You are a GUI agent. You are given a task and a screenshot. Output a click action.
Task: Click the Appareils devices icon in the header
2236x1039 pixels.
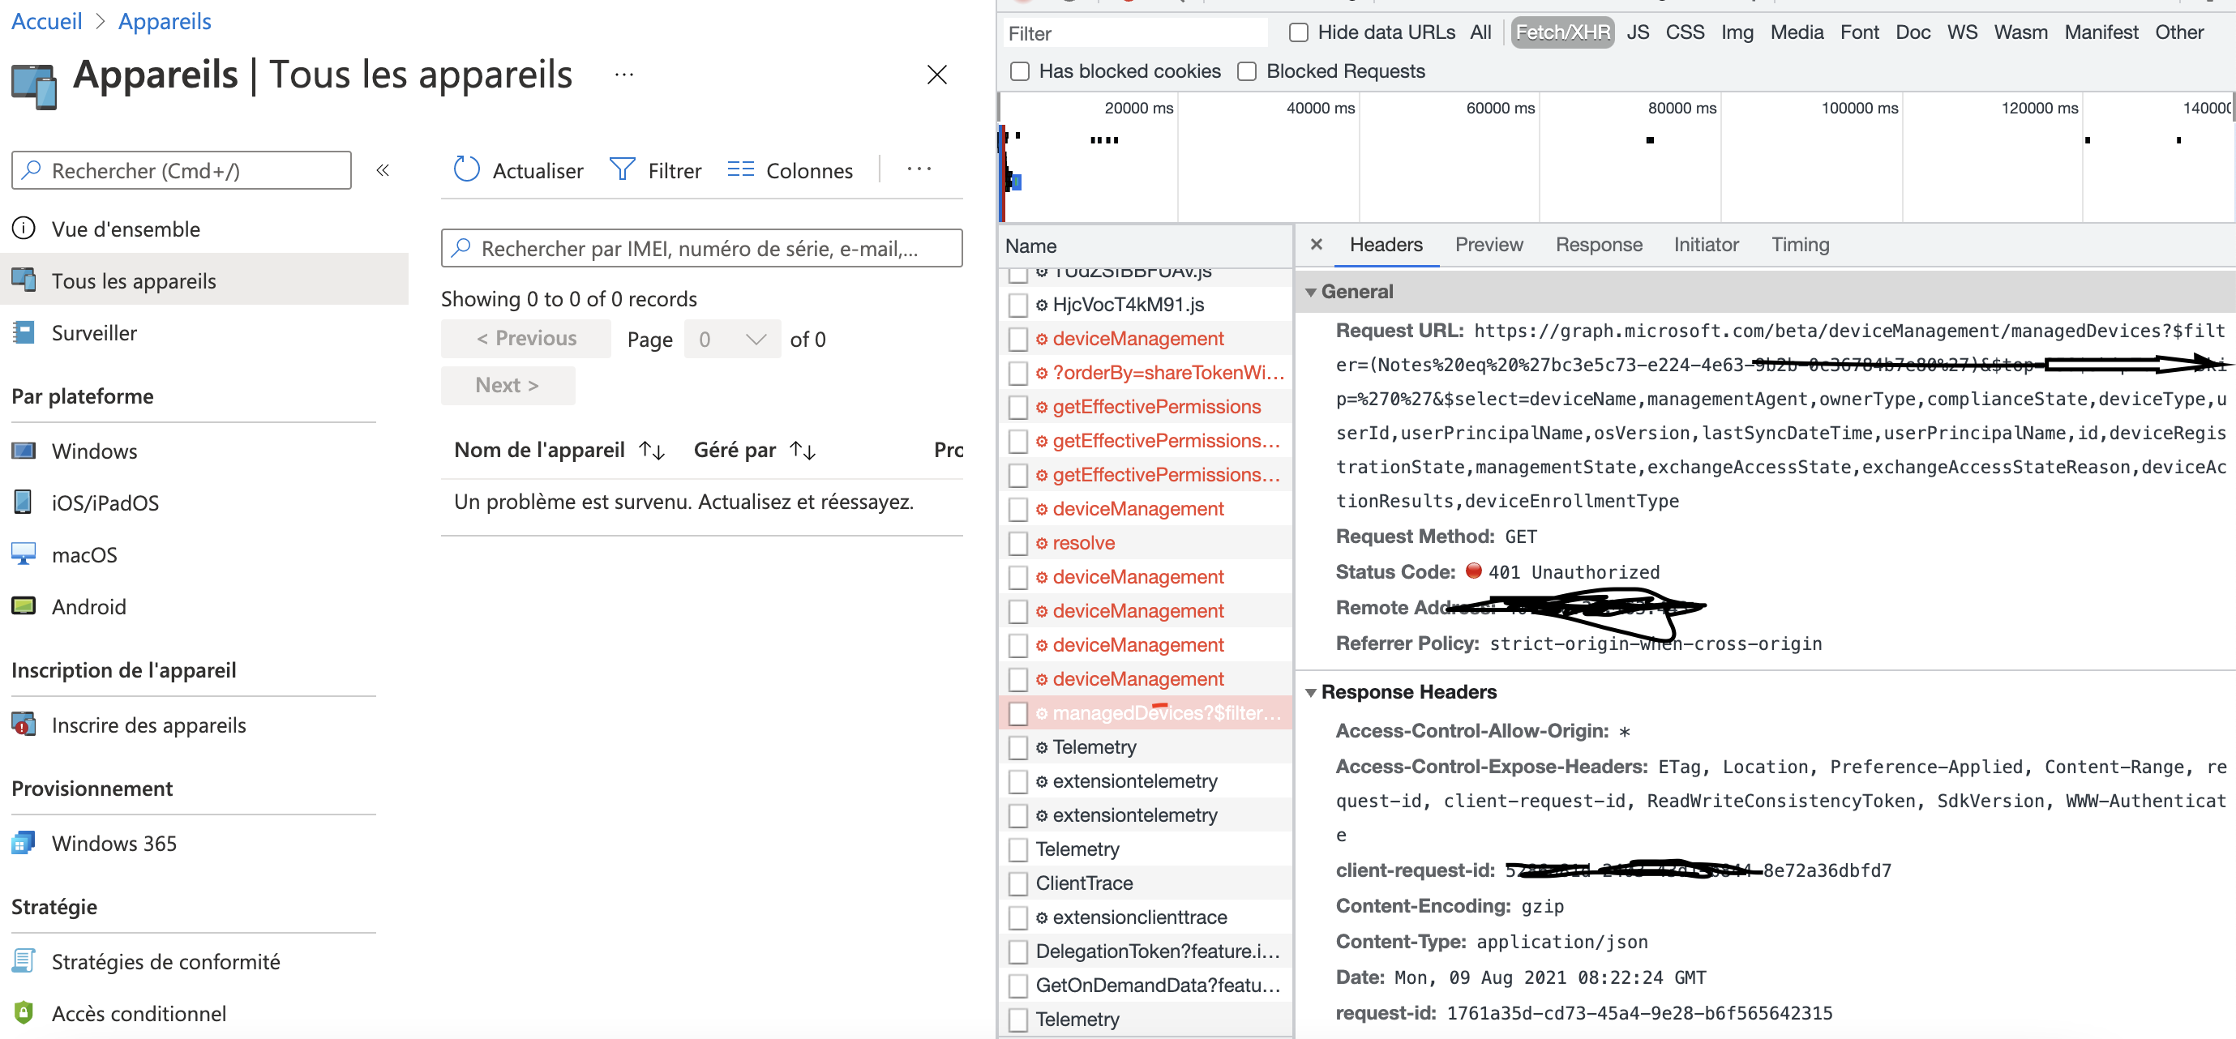pyautogui.click(x=32, y=85)
